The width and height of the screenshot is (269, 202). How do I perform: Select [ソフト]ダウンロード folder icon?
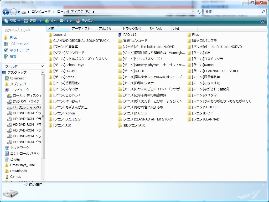50,53
